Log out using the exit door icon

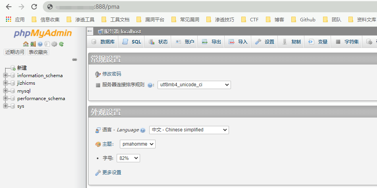click(x=33, y=44)
